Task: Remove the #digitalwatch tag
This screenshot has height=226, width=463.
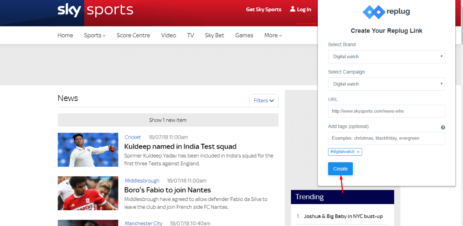Action: 358,152
